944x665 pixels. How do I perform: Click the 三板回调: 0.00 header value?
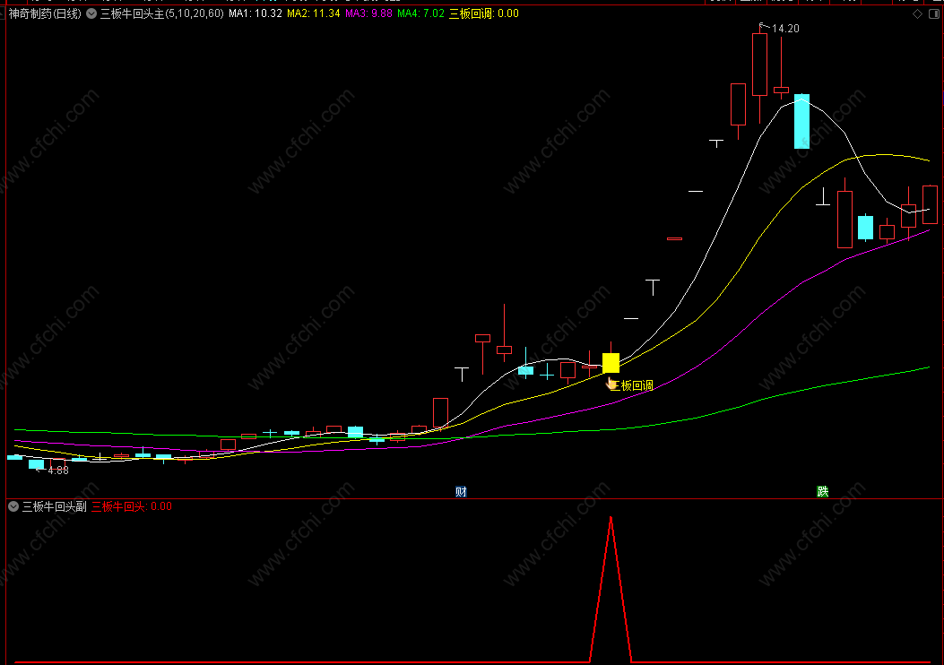(484, 13)
